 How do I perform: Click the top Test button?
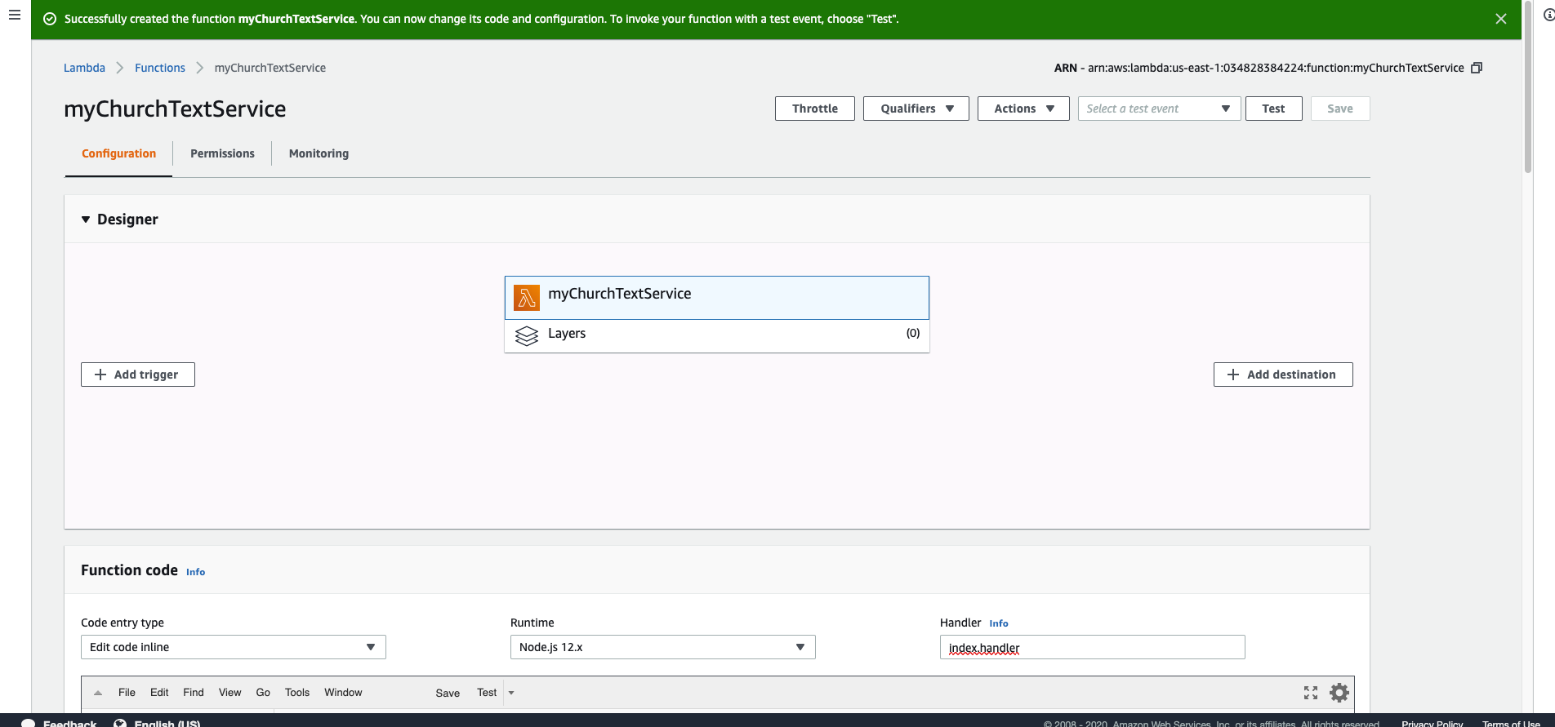(1273, 109)
